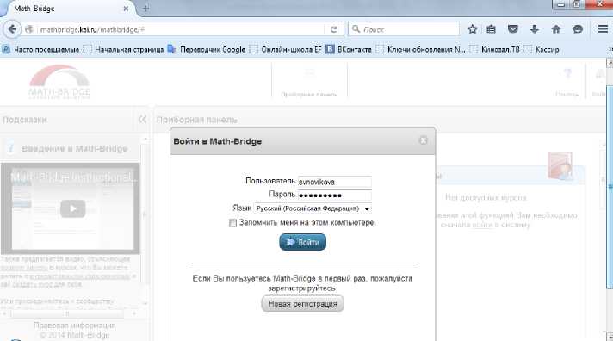Close the Math-Bridge browser tab
The image size is (613, 341).
coord(126,9)
